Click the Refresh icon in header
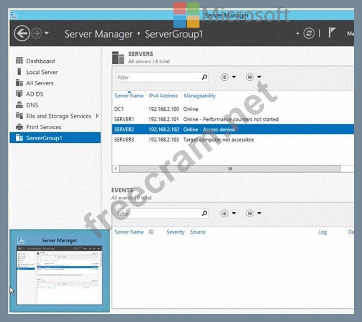362x322 pixels. pos(309,33)
